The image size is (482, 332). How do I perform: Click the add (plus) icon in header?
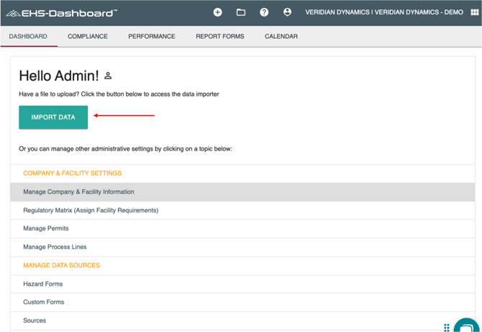217,12
